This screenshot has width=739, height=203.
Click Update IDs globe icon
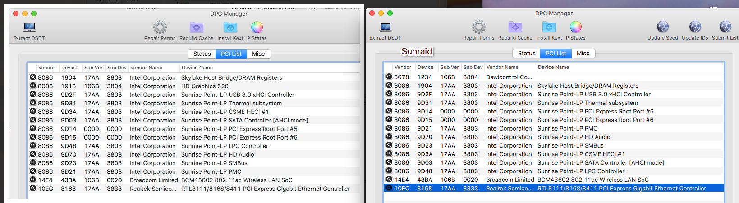pos(695,27)
